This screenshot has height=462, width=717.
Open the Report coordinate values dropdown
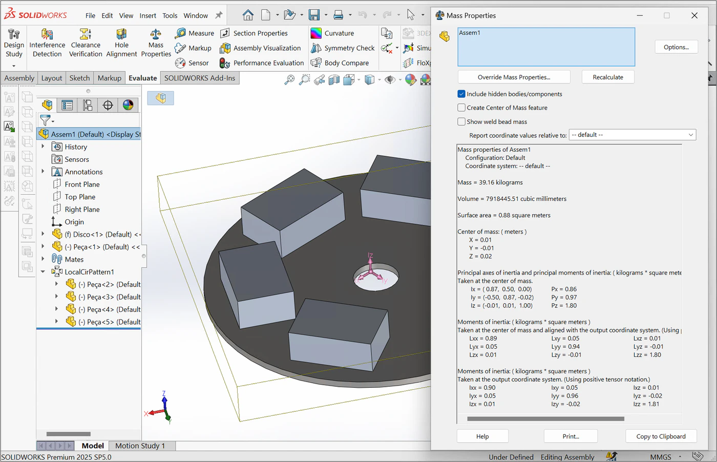coord(632,135)
